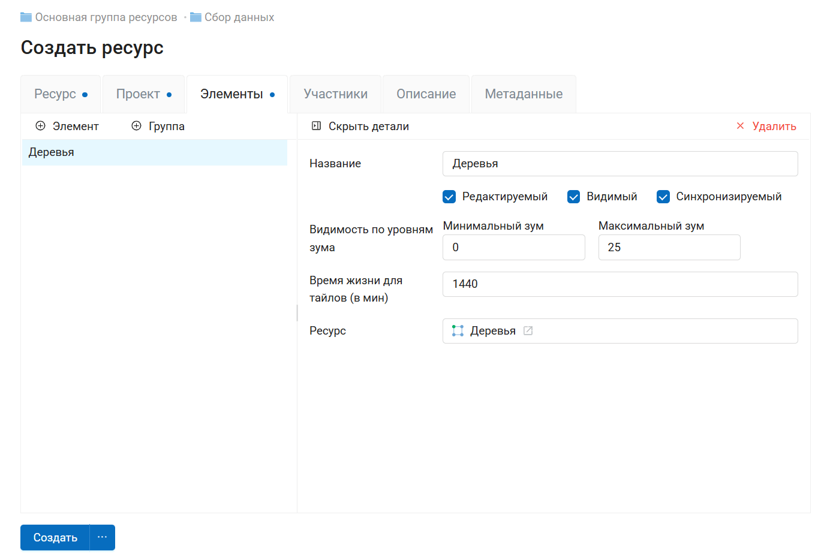The height and width of the screenshot is (560, 827).
Task: Open the Деревья resource via external link icon
Action: click(x=528, y=330)
